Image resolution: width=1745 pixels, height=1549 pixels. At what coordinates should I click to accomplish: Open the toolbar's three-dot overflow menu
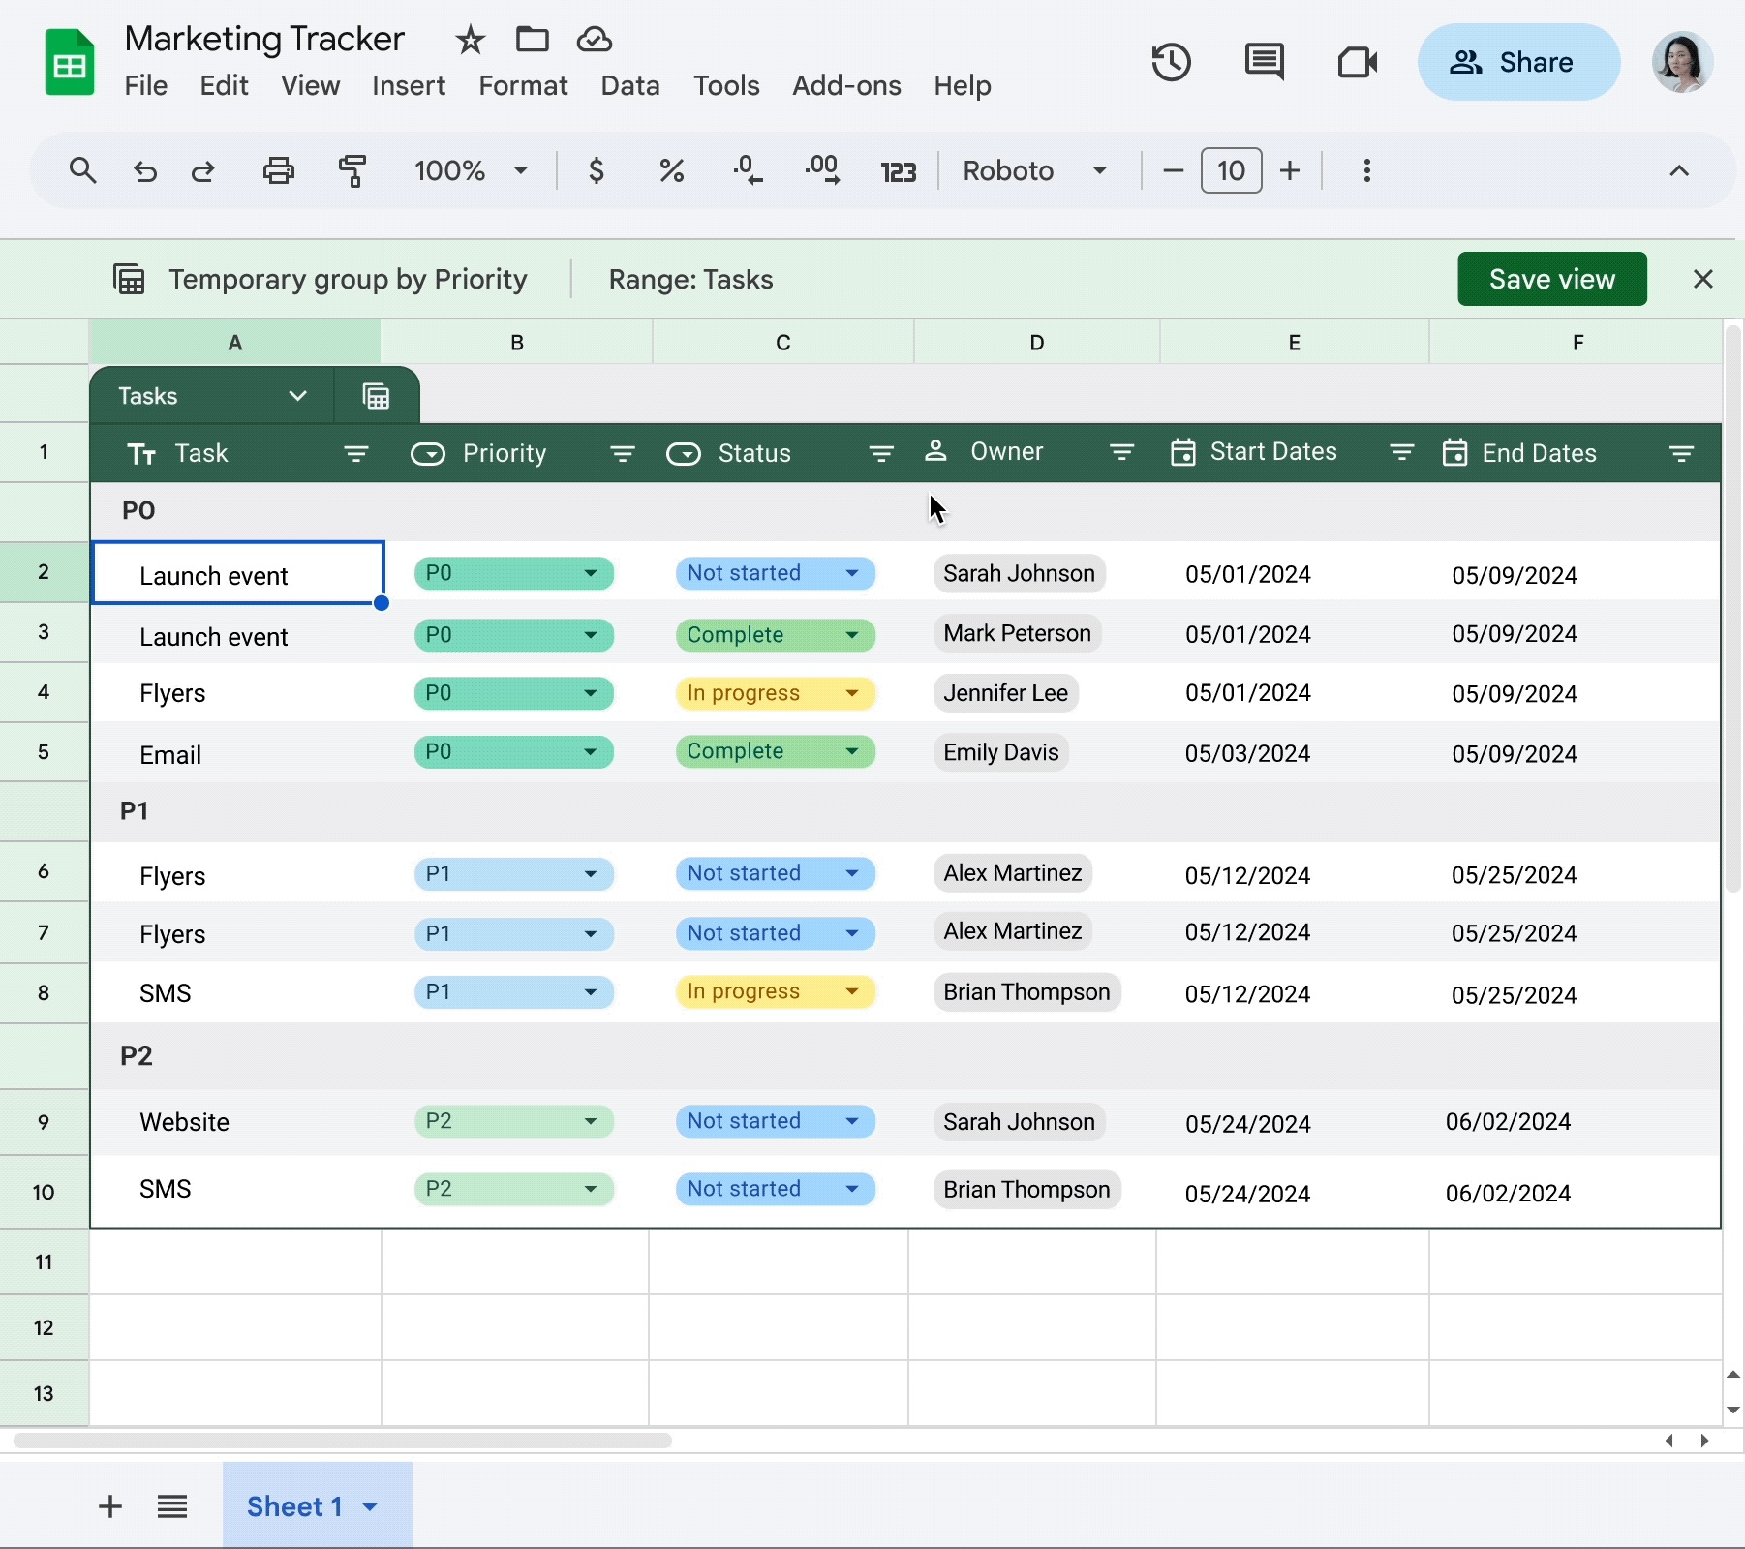tap(1366, 170)
